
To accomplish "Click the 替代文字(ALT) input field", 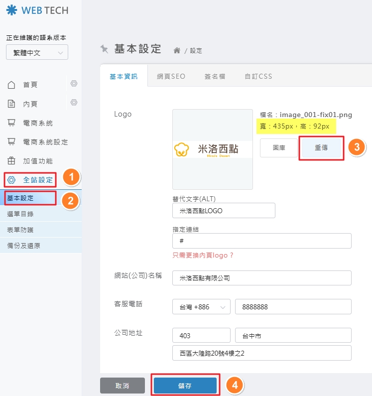I will (x=224, y=210).
